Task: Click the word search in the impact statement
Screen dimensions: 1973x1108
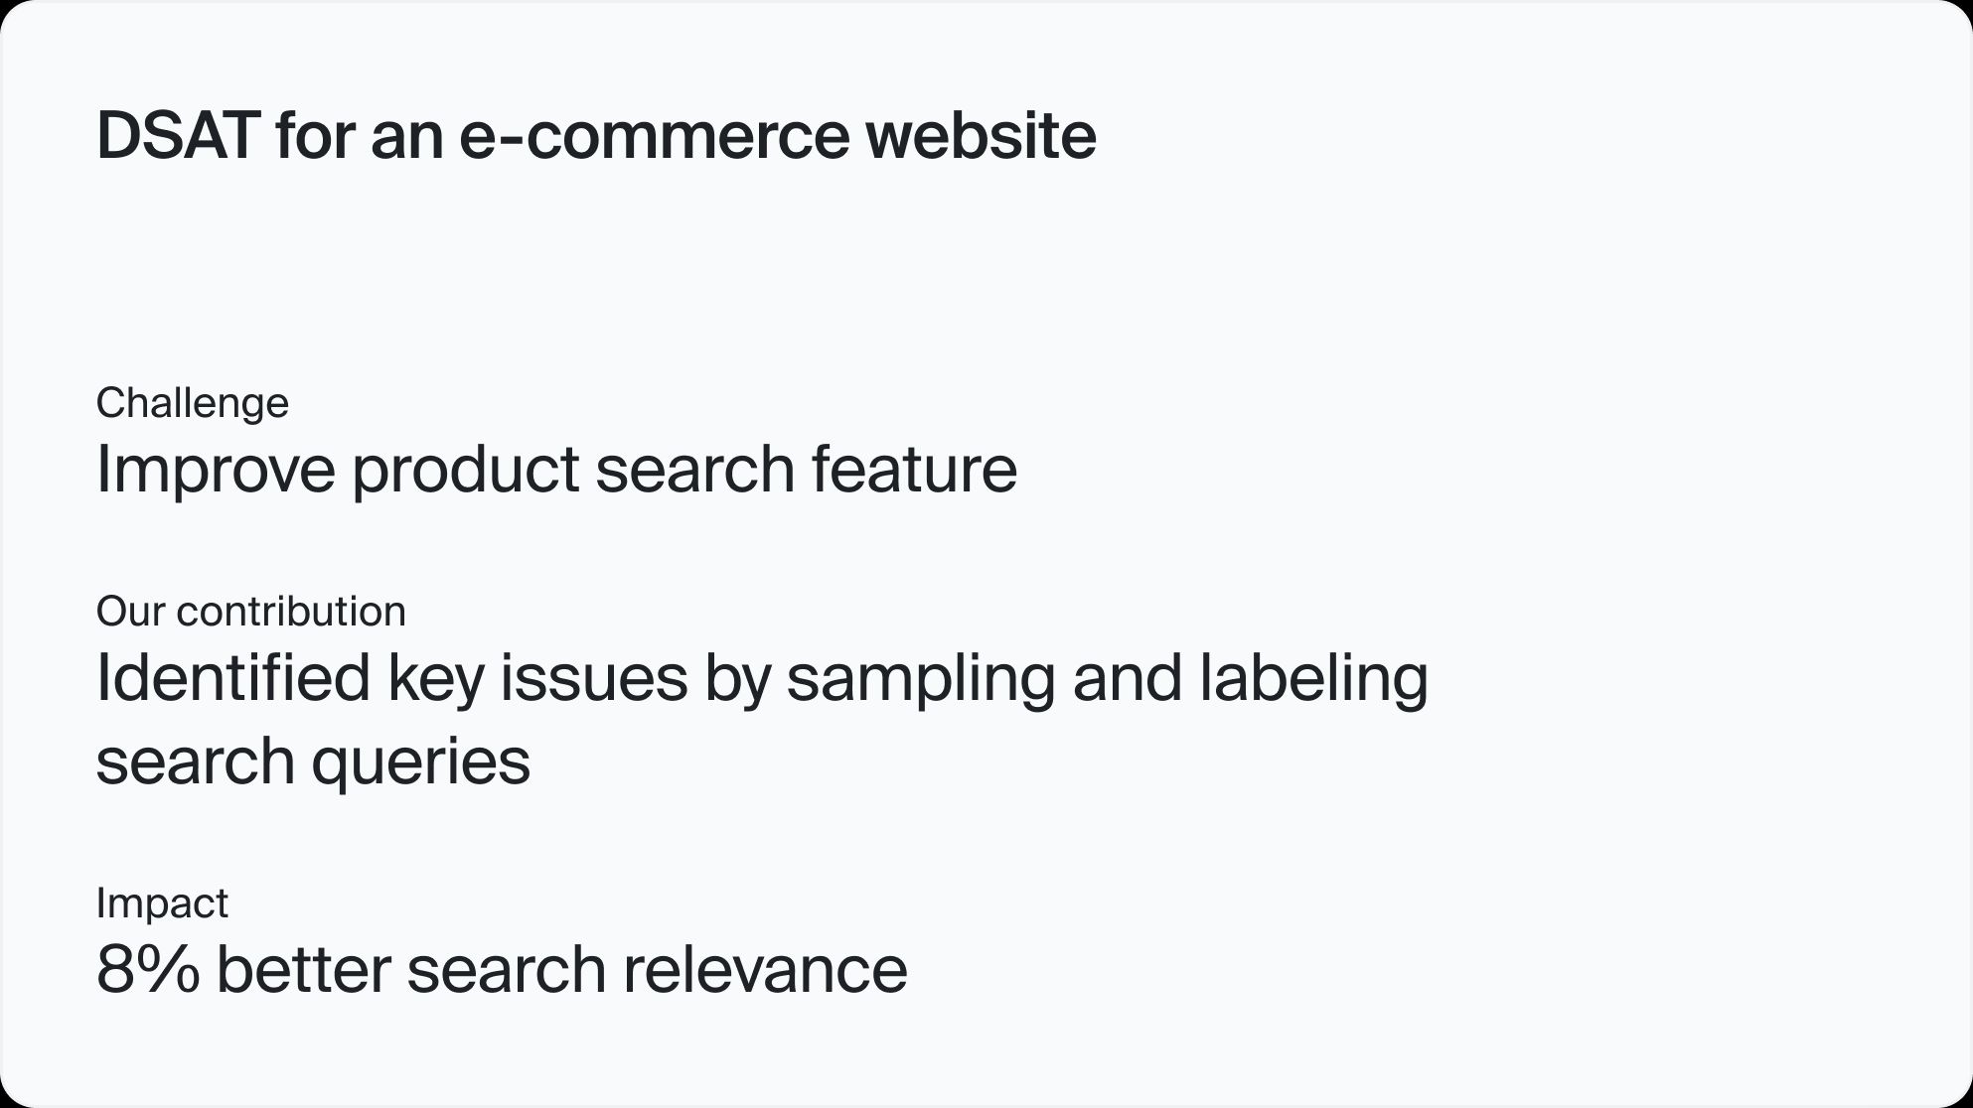Action: (507, 969)
